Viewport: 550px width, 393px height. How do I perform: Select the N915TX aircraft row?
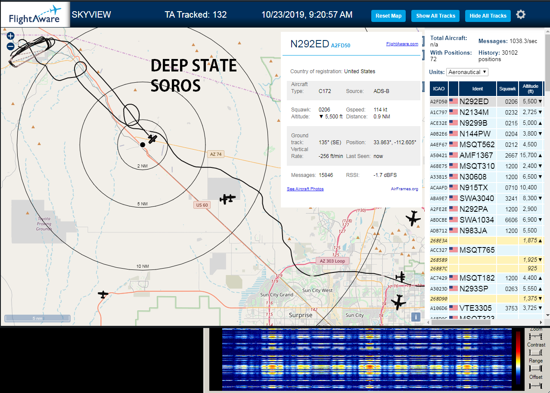tap(486, 188)
